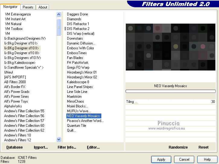The width and height of the screenshot is (219, 164).
Task: Choose FH PatchWork filter
Action: (x=78, y=62)
